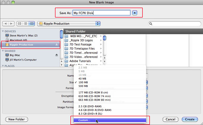
Task: Click the folder column scroll up arrow
Action: coord(105,58)
